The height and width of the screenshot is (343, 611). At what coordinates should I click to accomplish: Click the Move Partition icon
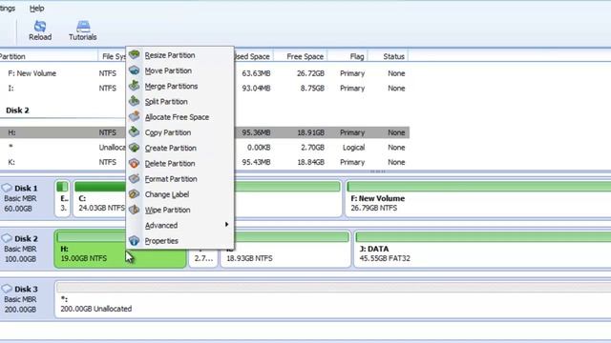(x=134, y=71)
